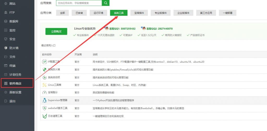This screenshot has width=267, height=131.
Task: Select the 运行环境 category tab
Action: [98, 13]
